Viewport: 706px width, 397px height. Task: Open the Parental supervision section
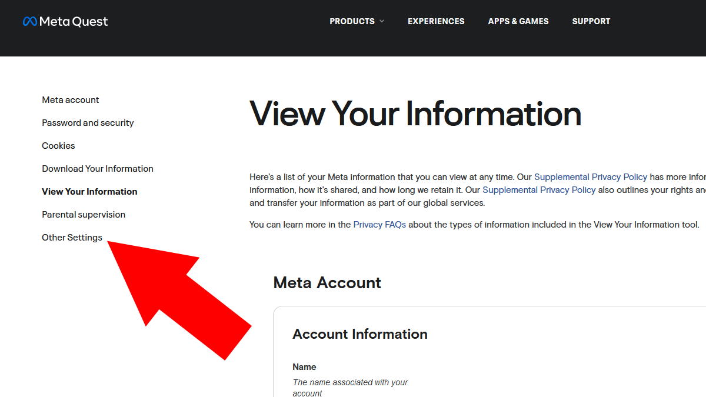point(84,215)
